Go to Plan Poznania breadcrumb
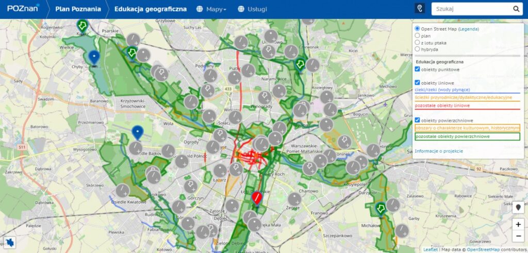This screenshot has height=253, width=528. tap(78, 9)
